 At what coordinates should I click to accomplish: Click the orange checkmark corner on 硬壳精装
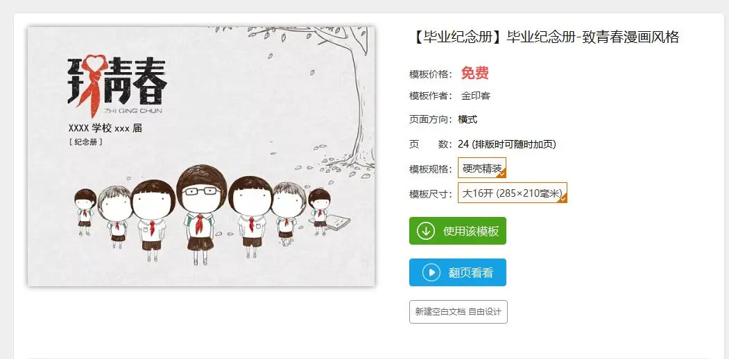coord(501,174)
